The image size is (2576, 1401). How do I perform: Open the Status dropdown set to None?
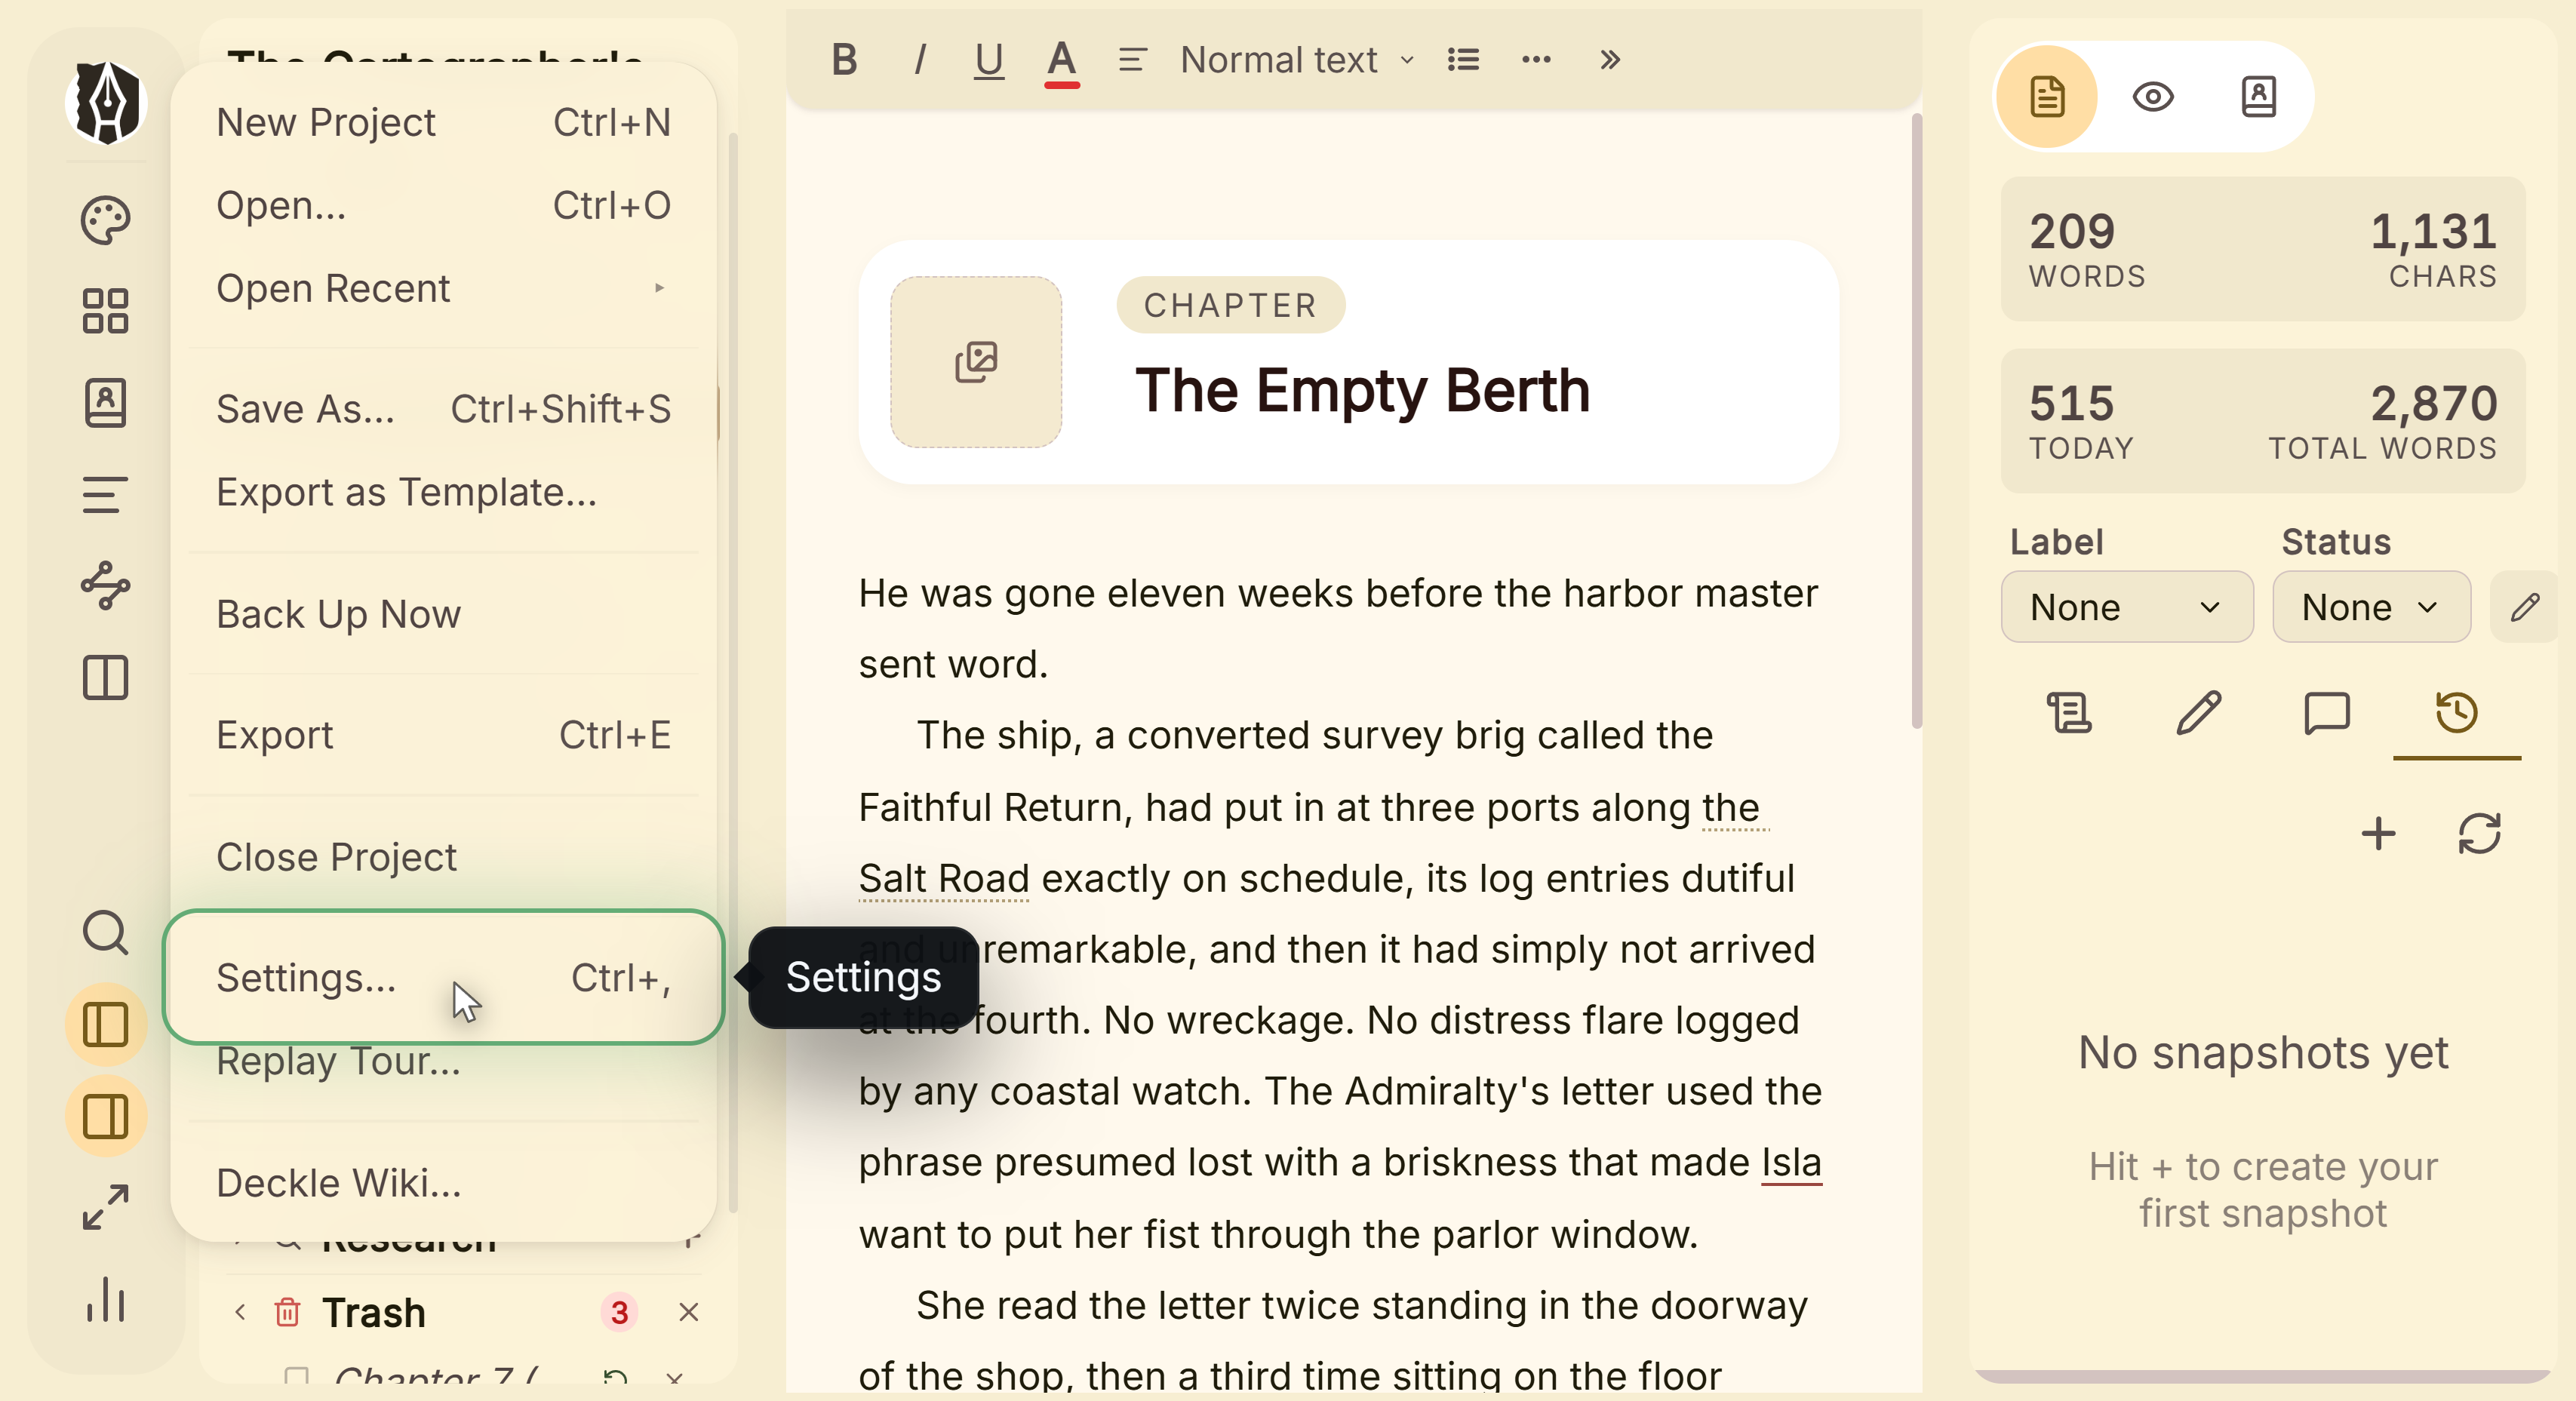pos(2371,607)
